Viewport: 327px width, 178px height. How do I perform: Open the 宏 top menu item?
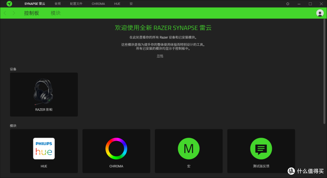pyautogui.click(x=131, y=4)
